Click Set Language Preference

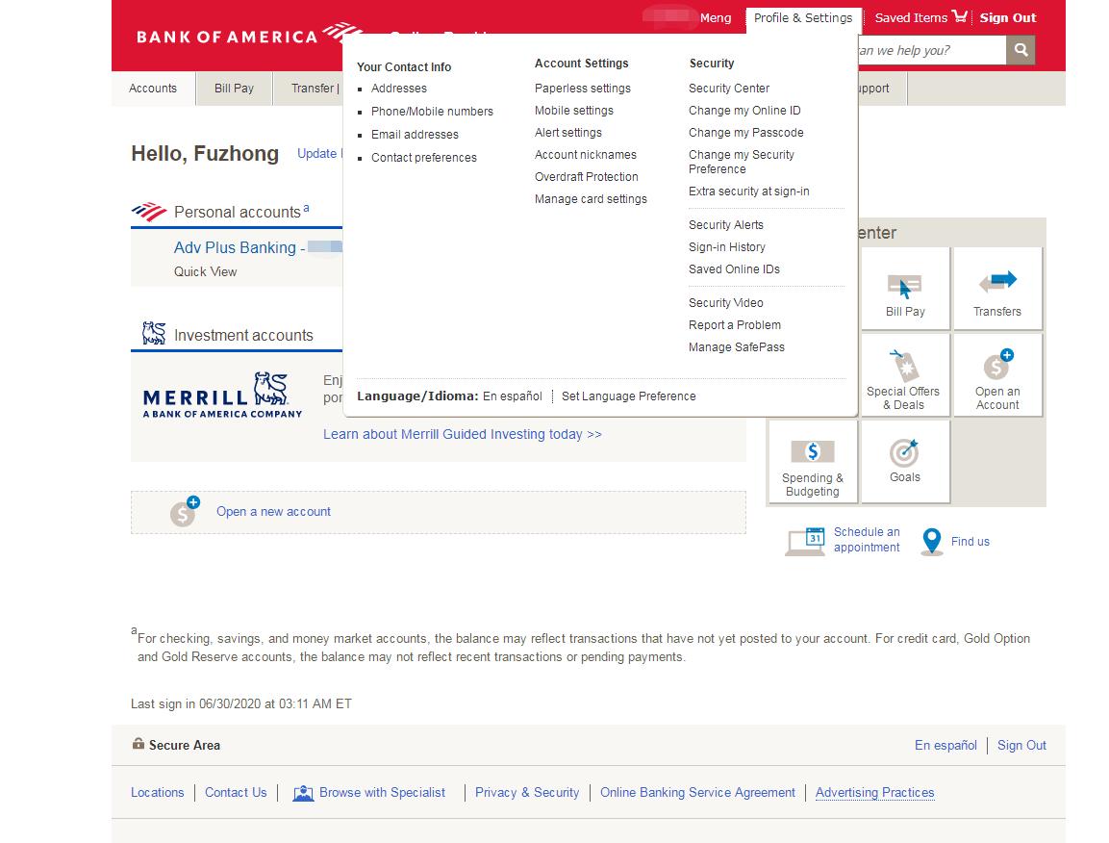tap(629, 396)
